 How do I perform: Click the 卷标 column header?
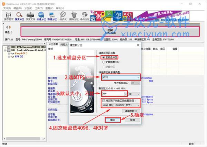(50, 49)
